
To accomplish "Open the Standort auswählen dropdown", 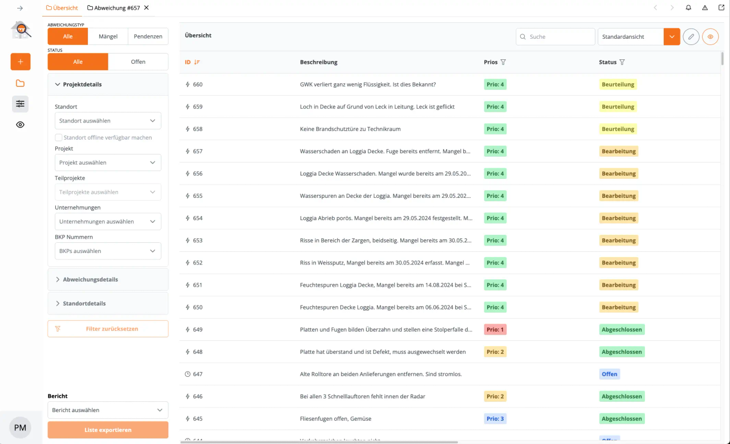I will (x=108, y=121).
